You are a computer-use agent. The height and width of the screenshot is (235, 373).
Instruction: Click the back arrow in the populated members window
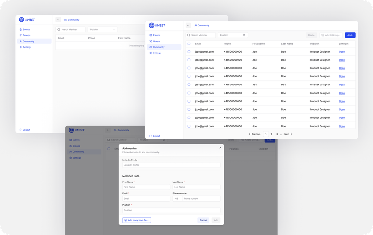188,25
